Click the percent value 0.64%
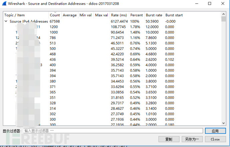The image size is (230, 147). tap(135, 60)
